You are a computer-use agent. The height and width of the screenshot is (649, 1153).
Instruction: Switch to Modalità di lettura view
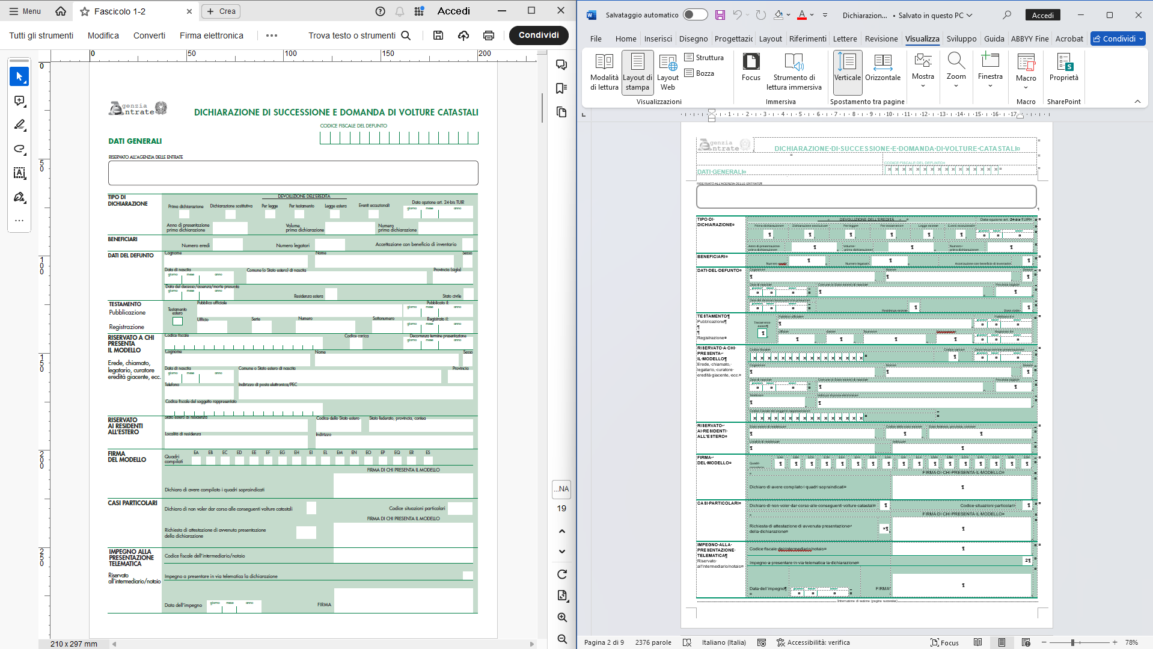604,72
